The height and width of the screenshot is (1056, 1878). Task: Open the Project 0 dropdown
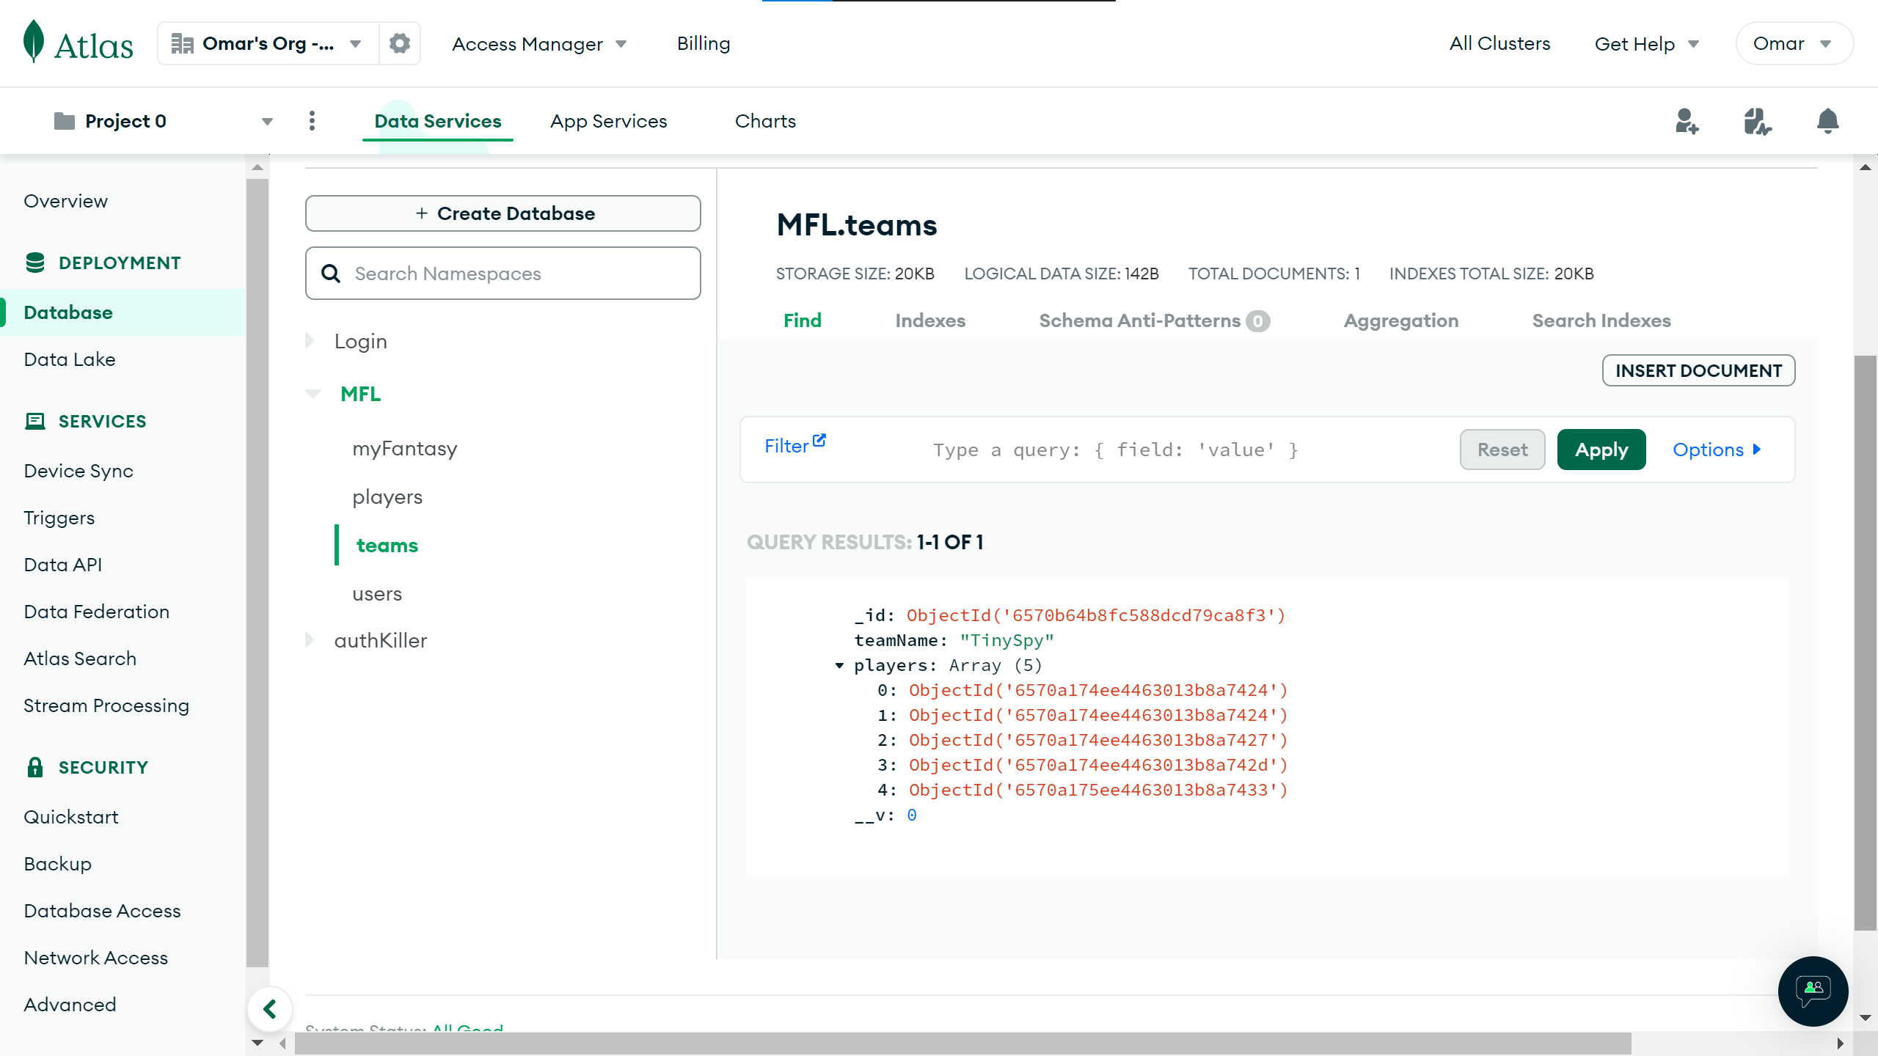click(267, 121)
